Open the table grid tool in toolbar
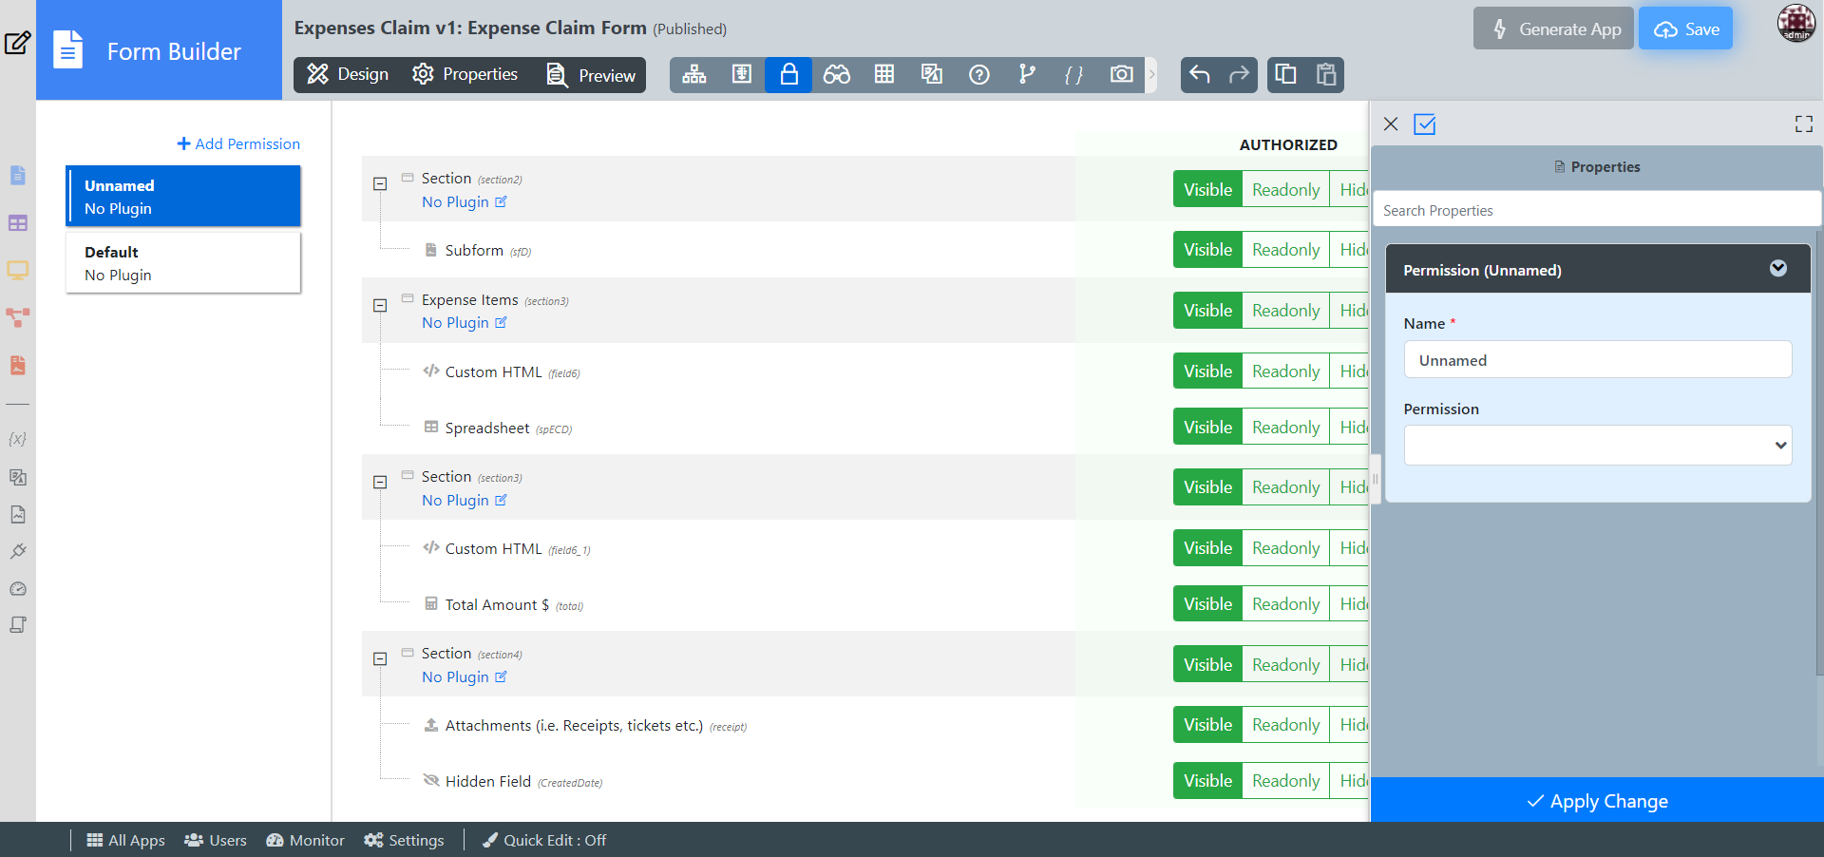Image resolution: width=1824 pixels, height=857 pixels. (x=884, y=75)
